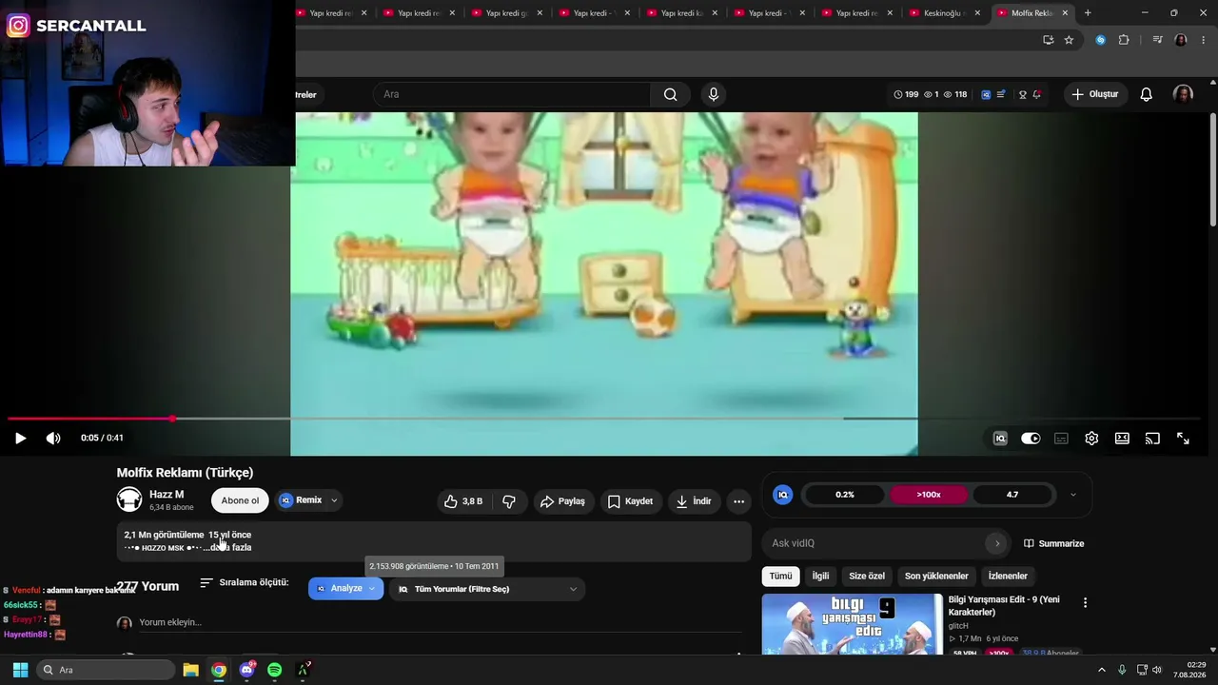Screen dimensions: 1218x685
Task: Start voice search with microphone
Action: pyautogui.click(x=714, y=94)
